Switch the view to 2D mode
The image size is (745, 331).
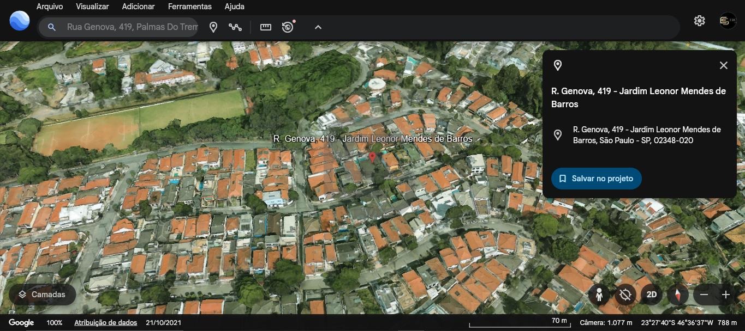click(652, 295)
